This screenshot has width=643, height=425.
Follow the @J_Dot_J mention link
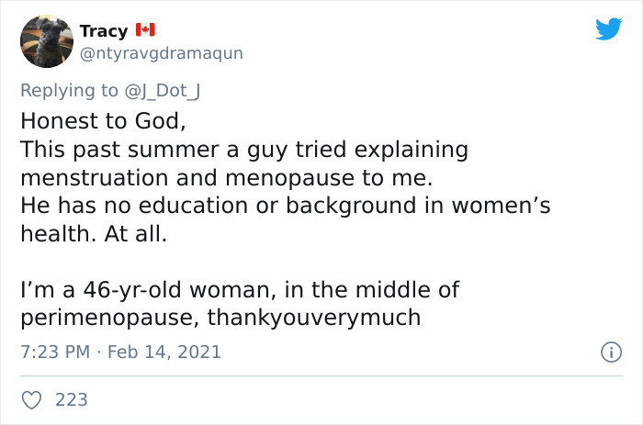pyautogui.click(x=162, y=90)
